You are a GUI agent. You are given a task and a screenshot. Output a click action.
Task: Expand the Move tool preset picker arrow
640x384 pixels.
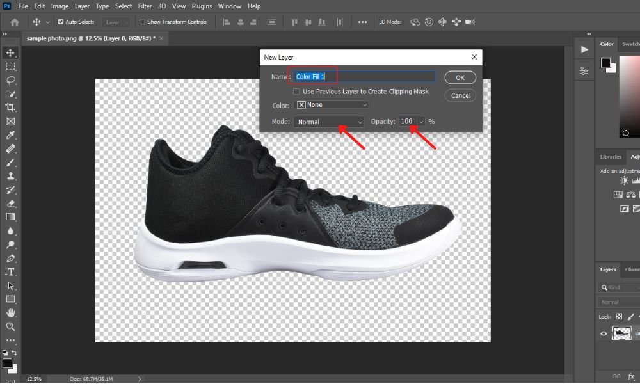pos(47,22)
